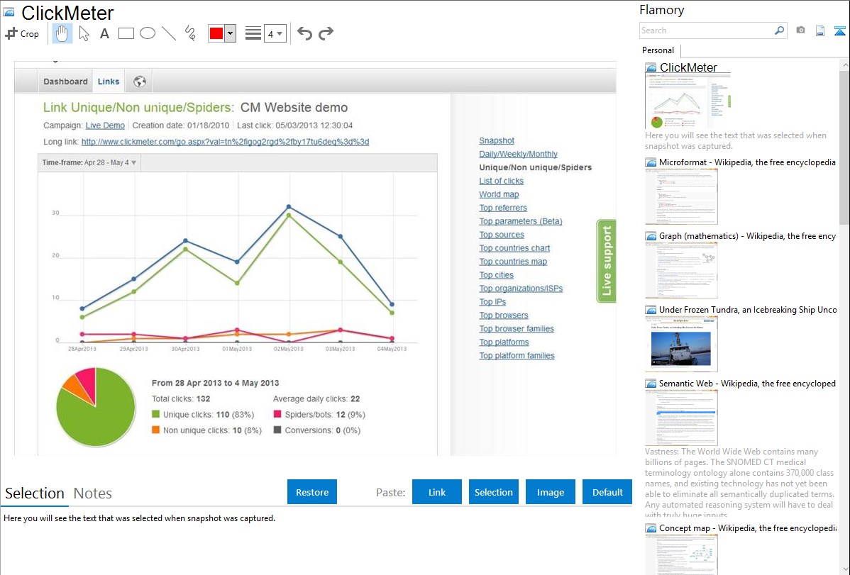Image resolution: width=850 pixels, height=575 pixels.
Task: Click the icon beside Graph (mathematics) title
Action: coord(651,236)
